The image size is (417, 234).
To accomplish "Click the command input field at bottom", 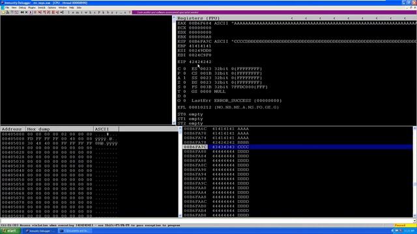I will click(x=206, y=221).
